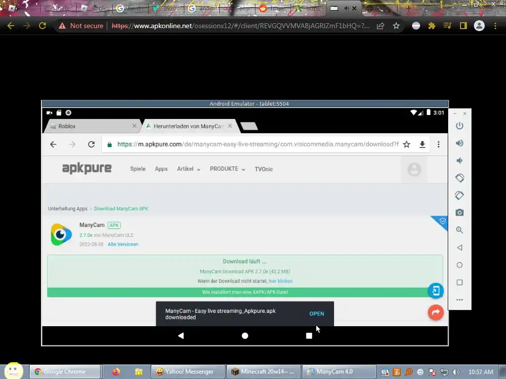This screenshot has width=506, height=379.
Task: Reload the apkonline.net page in desktop Chrome
Action: 42,26
